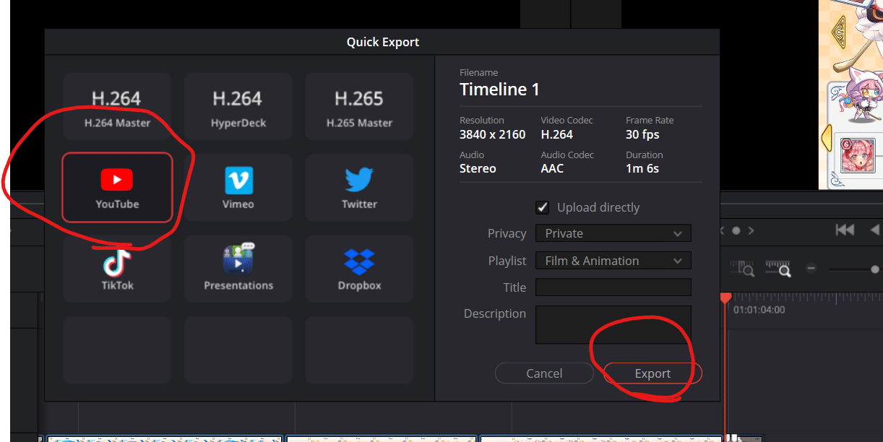This screenshot has height=442, width=883.
Task: Click the Title input field
Action: click(613, 287)
